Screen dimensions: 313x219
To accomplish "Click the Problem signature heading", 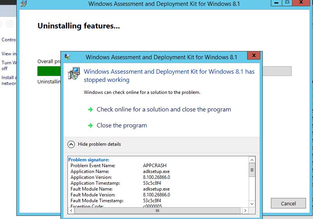I will (x=88, y=160).
